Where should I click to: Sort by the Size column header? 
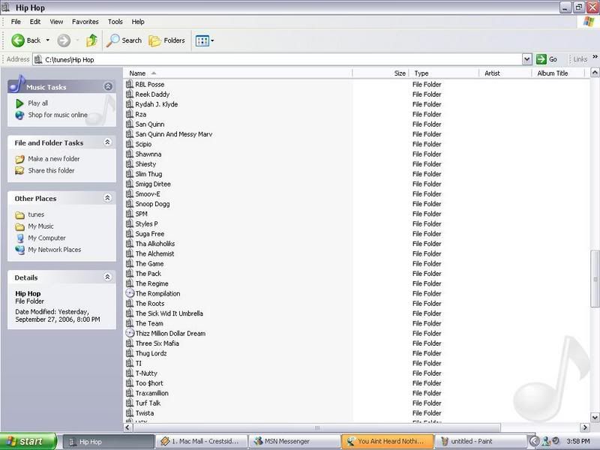click(x=381, y=73)
